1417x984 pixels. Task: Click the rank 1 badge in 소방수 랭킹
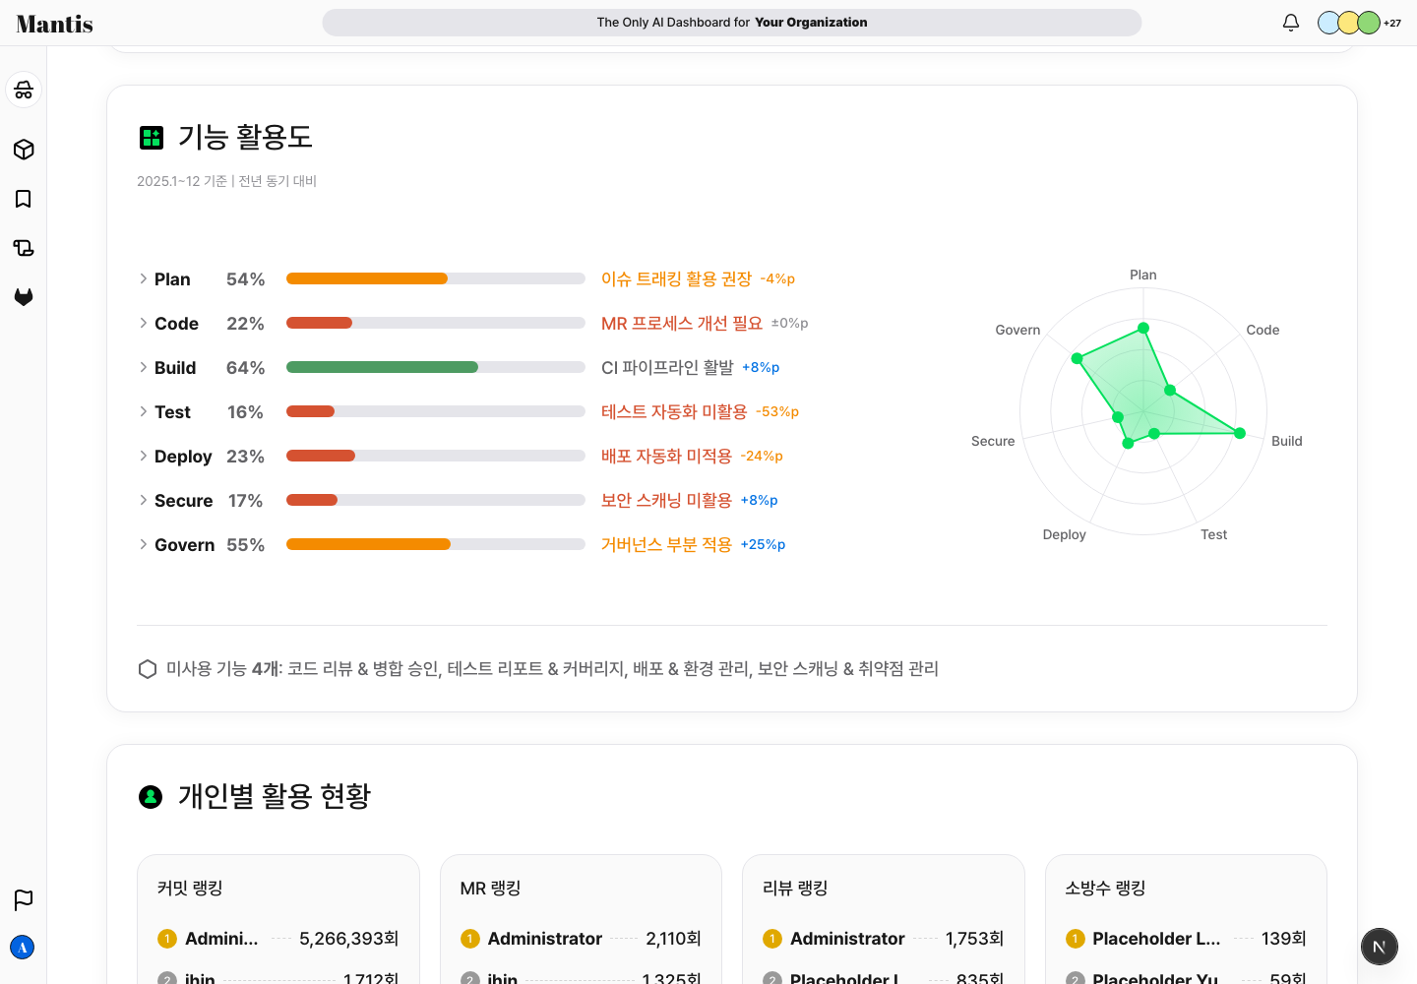[1076, 939]
